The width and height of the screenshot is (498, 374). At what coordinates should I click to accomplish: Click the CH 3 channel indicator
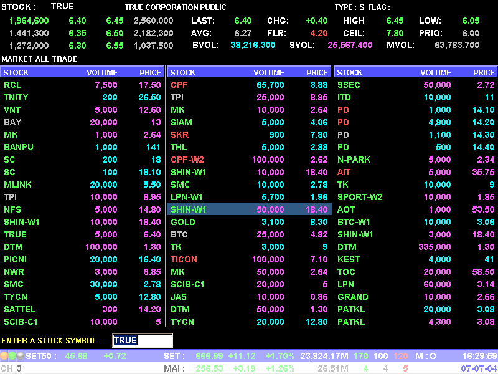click(11, 368)
